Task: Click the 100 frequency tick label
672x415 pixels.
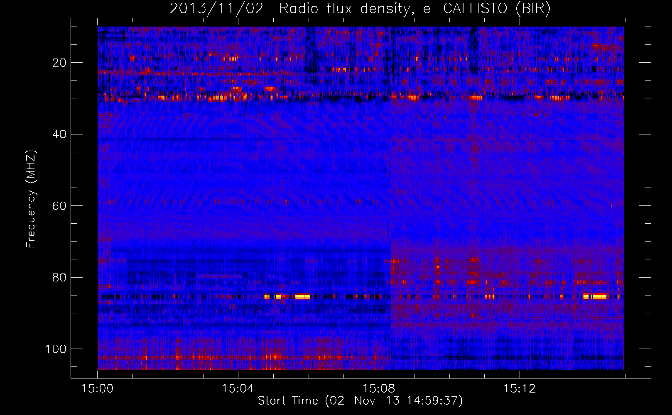Action: pos(56,349)
